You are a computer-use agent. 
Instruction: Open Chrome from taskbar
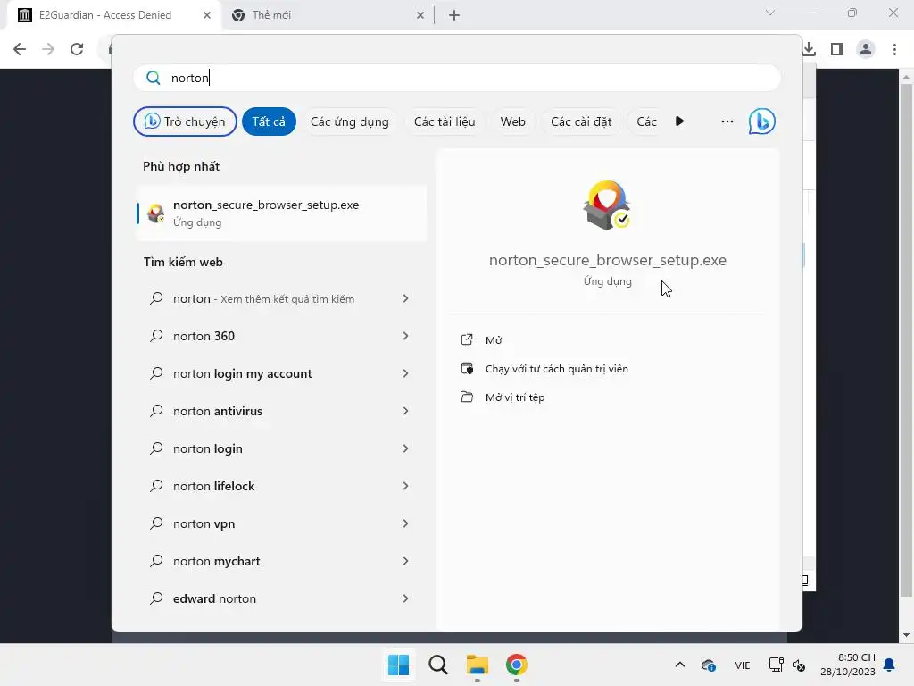coord(517,665)
